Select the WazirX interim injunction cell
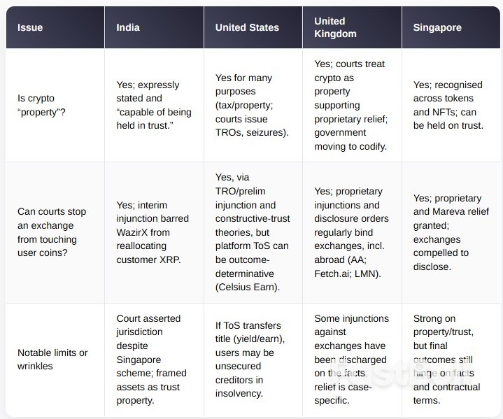This screenshot has width=503, height=419. pyautogui.click(x=153, y=233)
